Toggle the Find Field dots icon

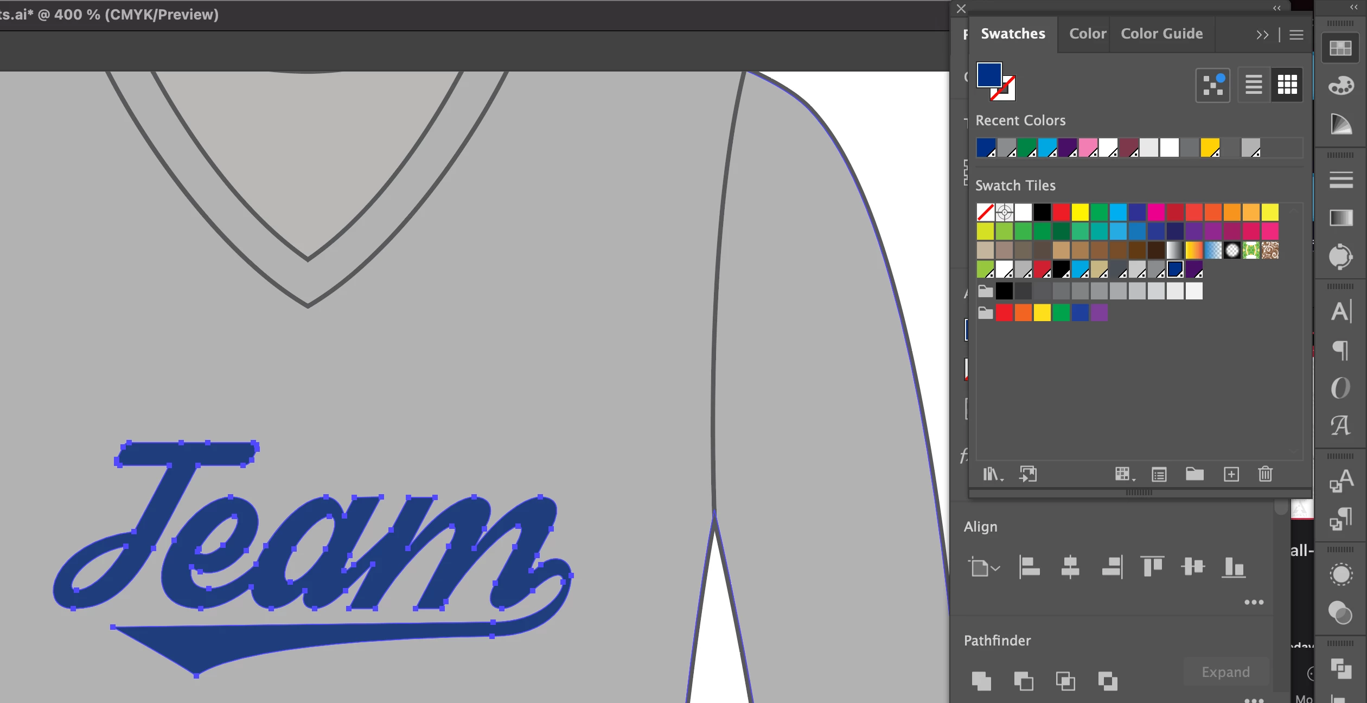pos(1213,85)
